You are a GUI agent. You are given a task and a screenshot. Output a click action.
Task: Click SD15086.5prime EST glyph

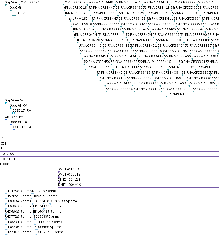pos(35,219)
